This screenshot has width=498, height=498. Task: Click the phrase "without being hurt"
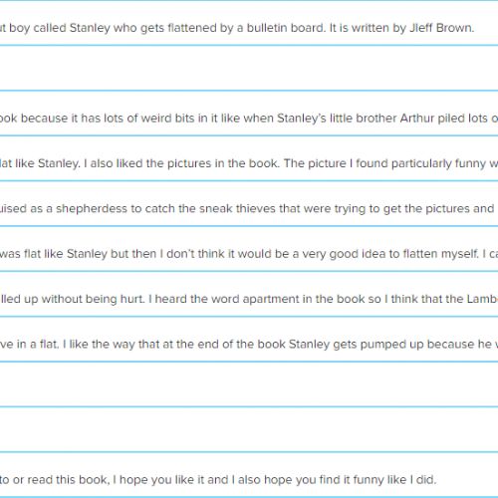pyautogui.click(x=93, y=299)
